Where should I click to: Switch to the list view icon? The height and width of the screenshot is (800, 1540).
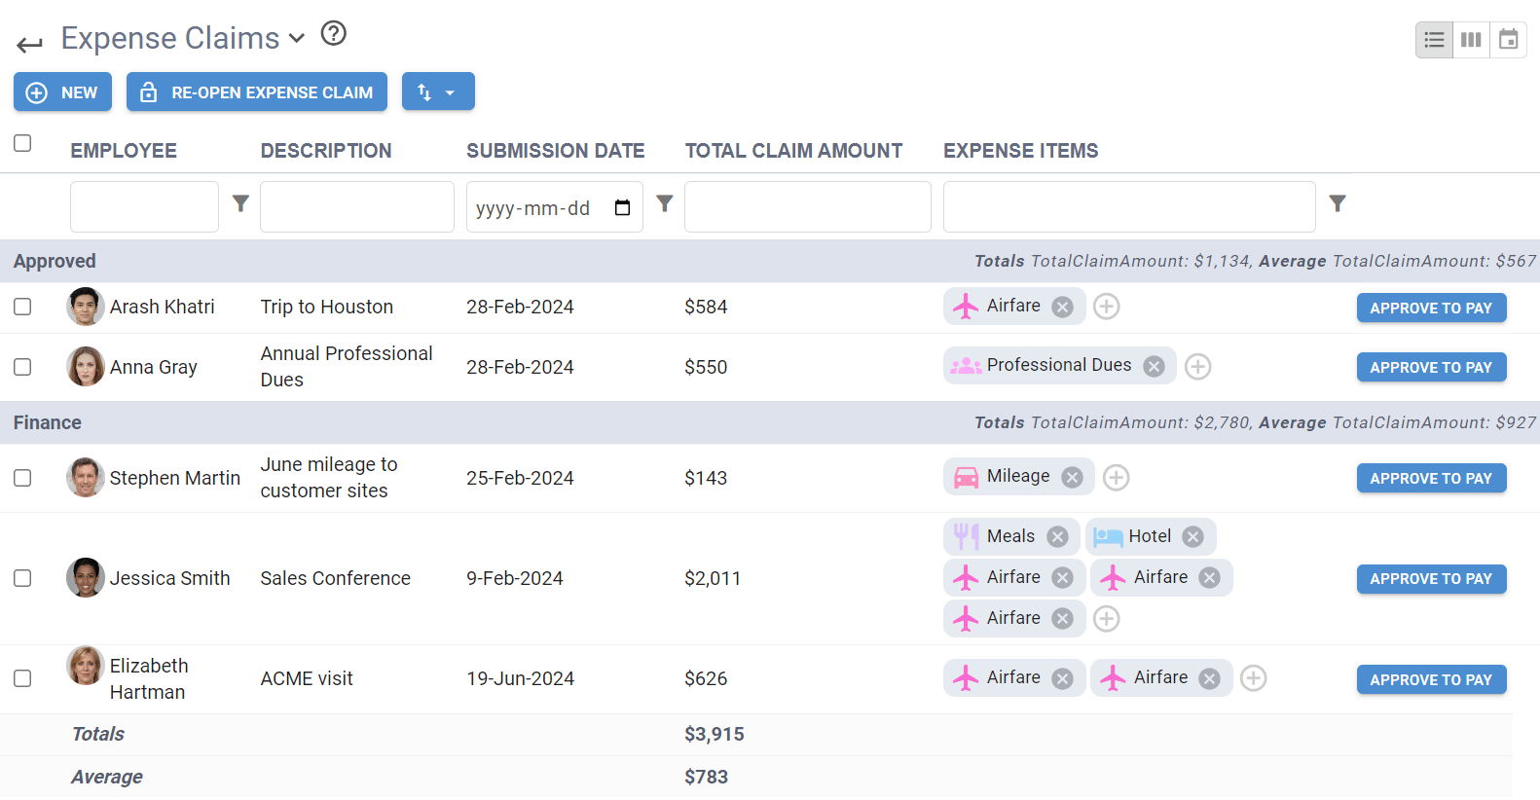point(1434,40)
